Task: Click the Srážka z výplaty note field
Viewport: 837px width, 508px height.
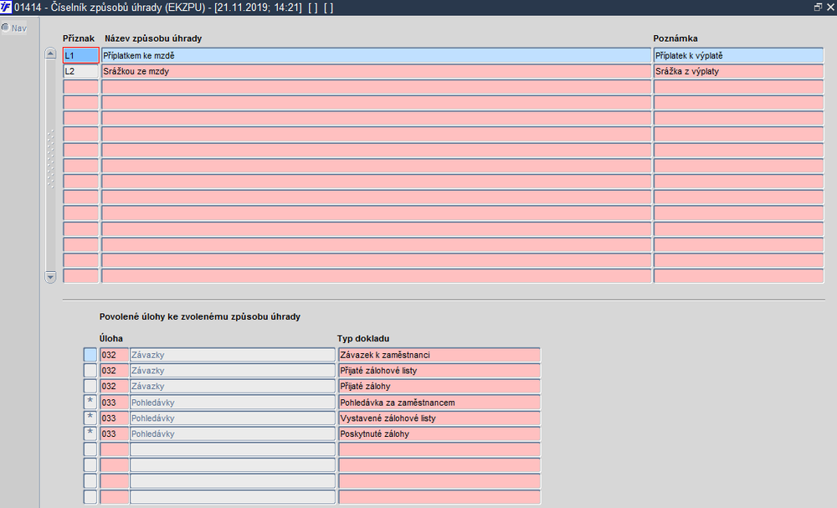Action: pos(739,71)
